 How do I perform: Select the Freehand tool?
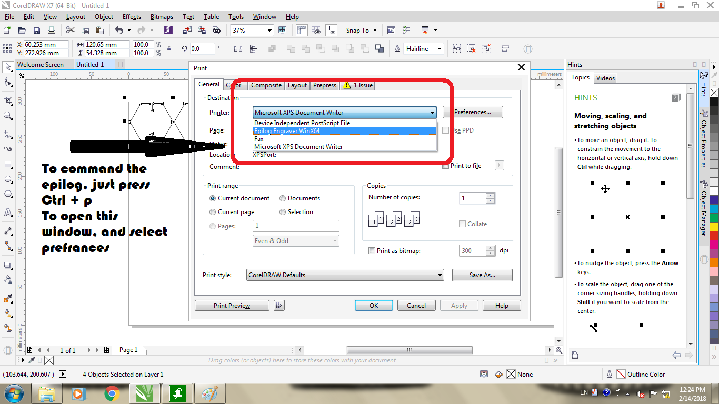click(8, 134)
